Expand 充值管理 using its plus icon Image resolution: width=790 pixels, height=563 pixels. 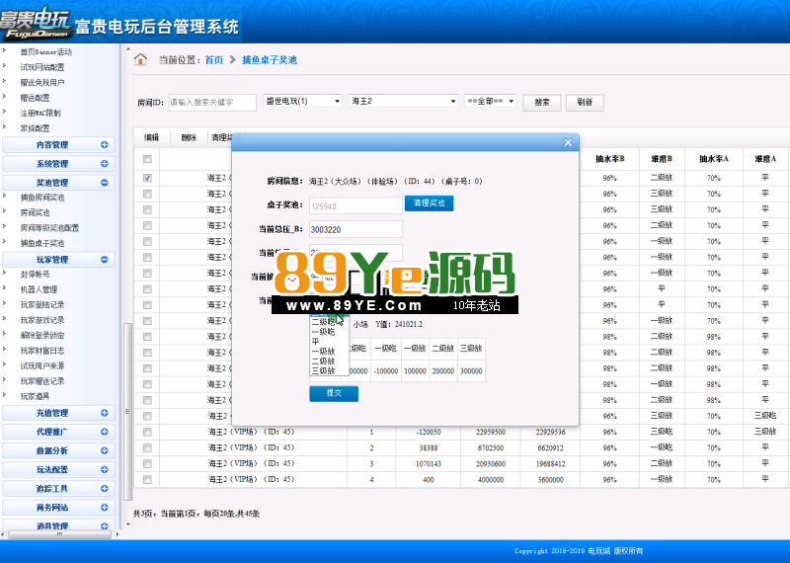(105, 413)
